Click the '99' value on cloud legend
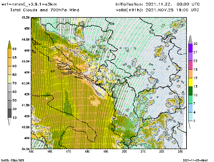 click(x=14, y=49)
